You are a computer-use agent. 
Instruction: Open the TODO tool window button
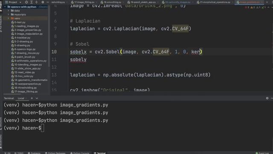click(19, 153)
